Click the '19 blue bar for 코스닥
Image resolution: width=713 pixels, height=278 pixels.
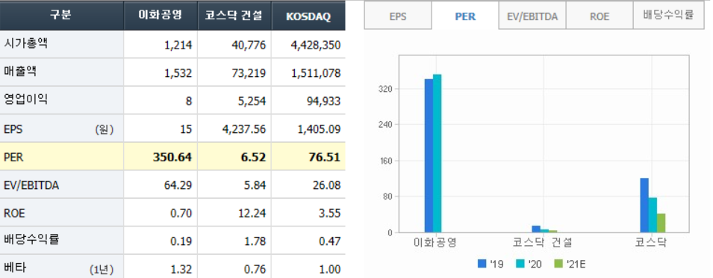click(x=644, y=206)
